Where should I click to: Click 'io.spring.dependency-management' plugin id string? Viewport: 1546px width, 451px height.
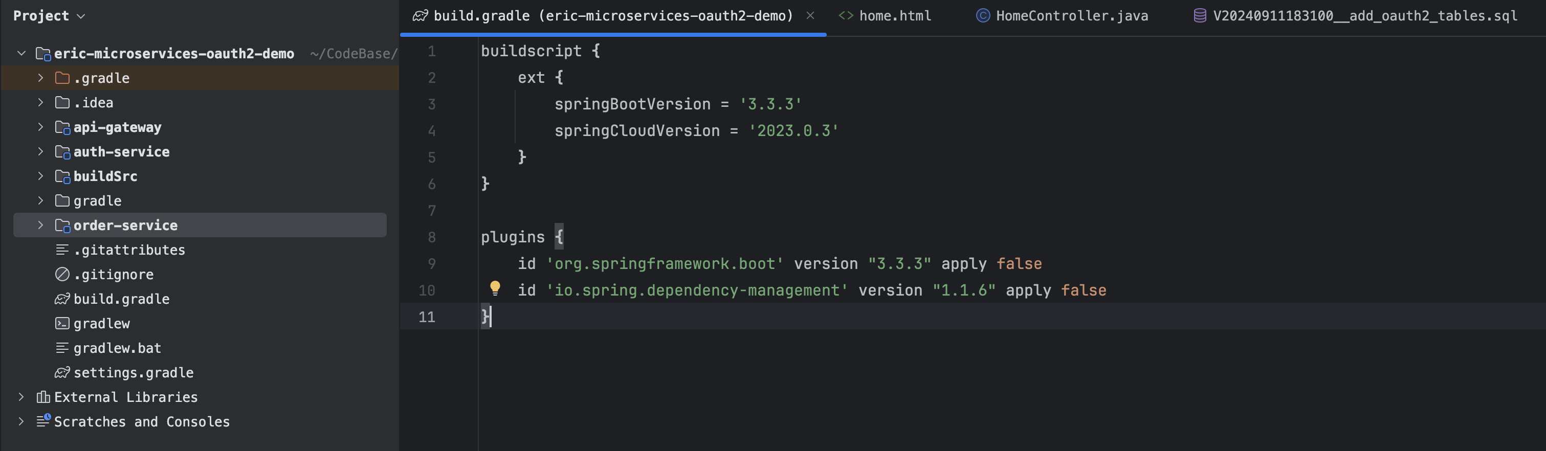(x=696, y=290)
